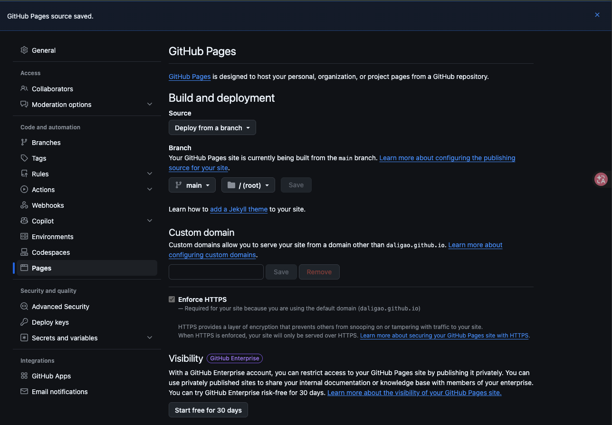Open configuring the publishing source link
Screen dimensions: 612x425
447,158
